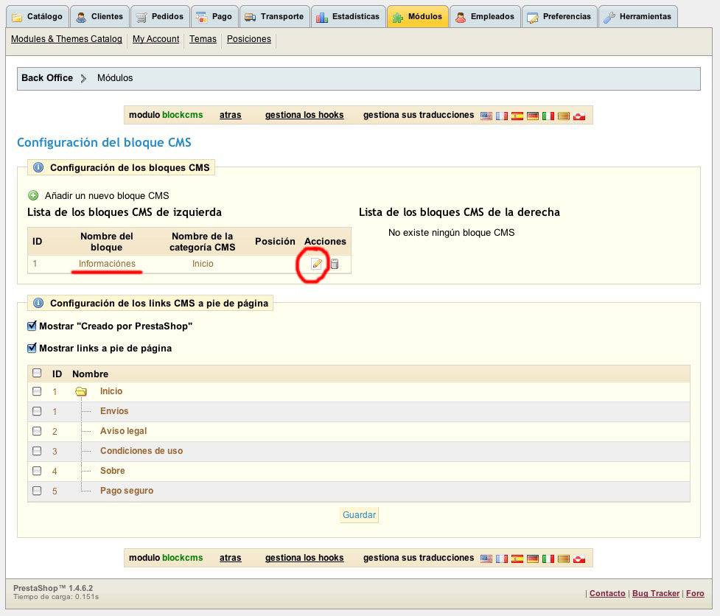Click Back Office in the breadcrumb

click(x=47, y=78)
